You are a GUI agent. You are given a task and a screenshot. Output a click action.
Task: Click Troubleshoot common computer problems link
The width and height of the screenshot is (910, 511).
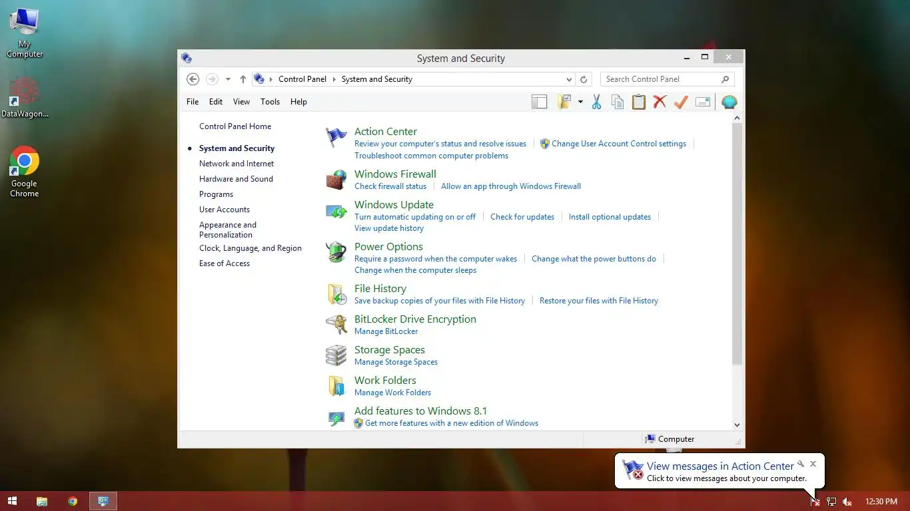431,156
